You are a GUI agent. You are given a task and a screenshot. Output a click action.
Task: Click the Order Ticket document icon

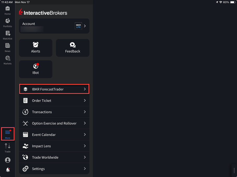coord(25,100)
